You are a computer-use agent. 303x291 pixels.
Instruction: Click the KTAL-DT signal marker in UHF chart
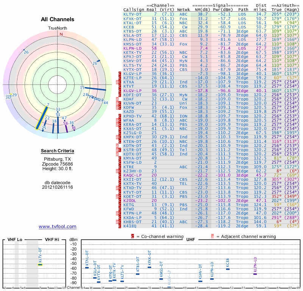tap(87, 268)
